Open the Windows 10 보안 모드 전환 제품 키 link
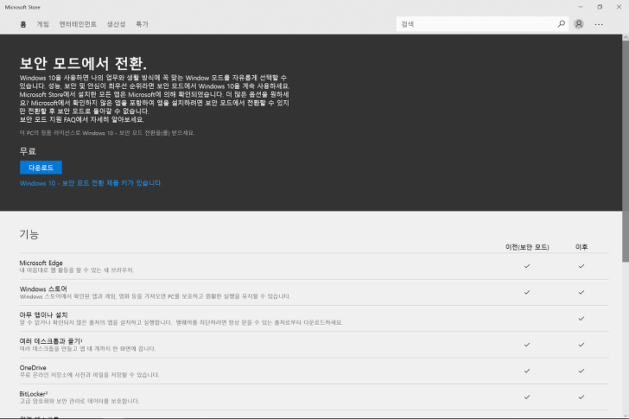629x419 pixels. click(91, 183)
